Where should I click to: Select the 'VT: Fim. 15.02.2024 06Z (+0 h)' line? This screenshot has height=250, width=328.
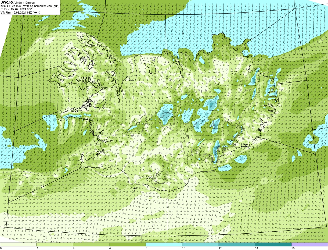pos(20,13)
